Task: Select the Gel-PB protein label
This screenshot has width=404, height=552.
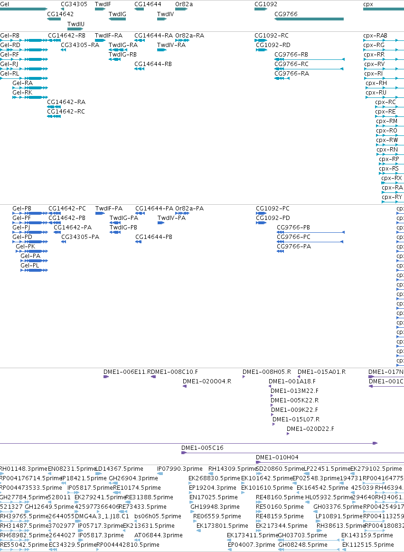Action: (22, 209)
